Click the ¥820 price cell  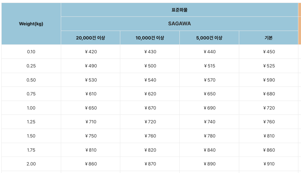(x=150, y=150)
